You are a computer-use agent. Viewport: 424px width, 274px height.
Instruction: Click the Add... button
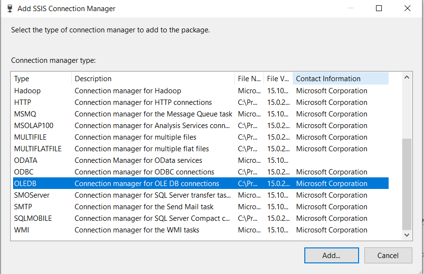point(331,255)
